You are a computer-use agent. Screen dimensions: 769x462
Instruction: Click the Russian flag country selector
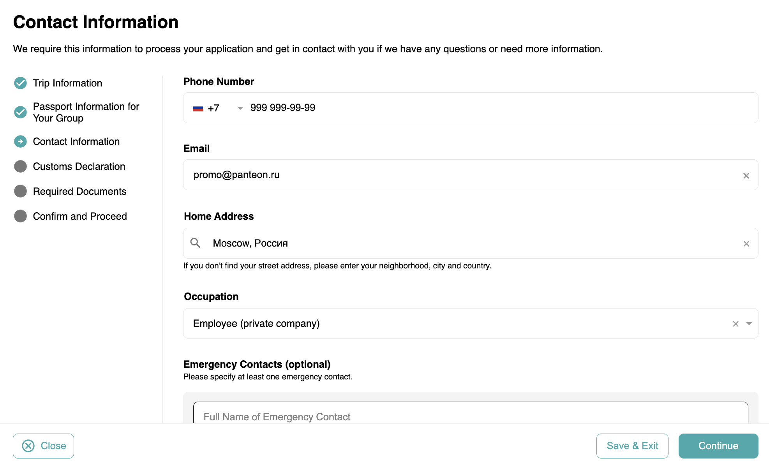pyautogui.click(x=198, y=108)
